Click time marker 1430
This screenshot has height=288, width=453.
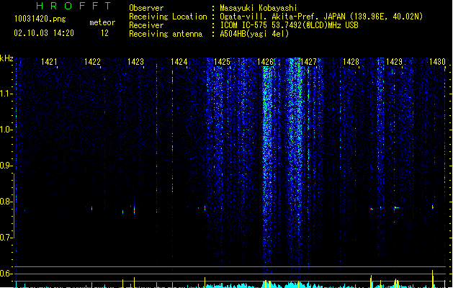[x=437, y=62]
